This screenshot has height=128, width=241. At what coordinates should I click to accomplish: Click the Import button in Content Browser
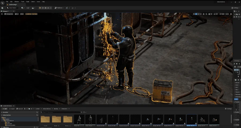click(12, 109)
